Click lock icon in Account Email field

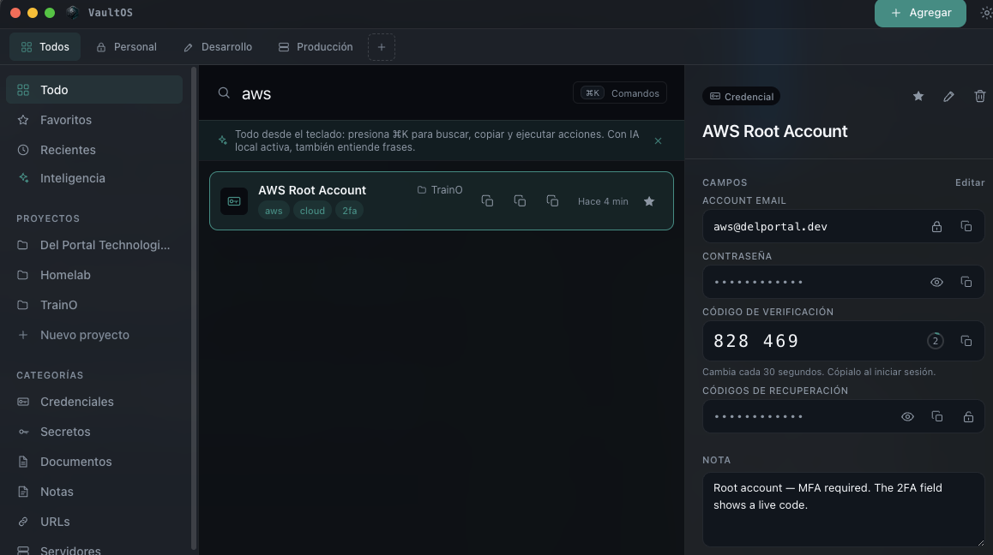[x=936, y=227]
